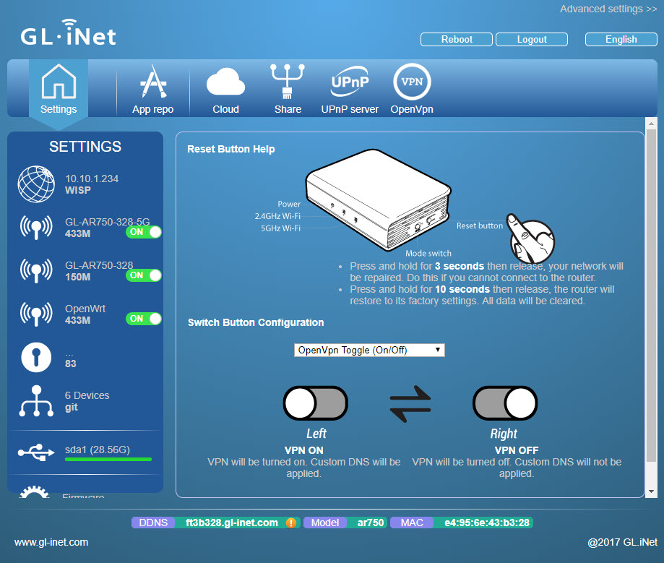Screen dimensions: 664x563
Task: Click the Model ar750 value
Action: (371, 523)
